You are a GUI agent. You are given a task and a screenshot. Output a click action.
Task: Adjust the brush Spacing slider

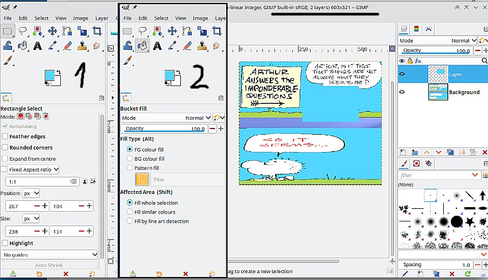tap(435, 265)
